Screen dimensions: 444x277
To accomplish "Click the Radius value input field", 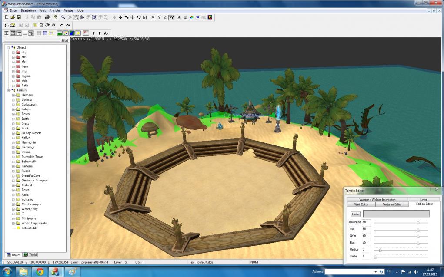I will 366,250.
